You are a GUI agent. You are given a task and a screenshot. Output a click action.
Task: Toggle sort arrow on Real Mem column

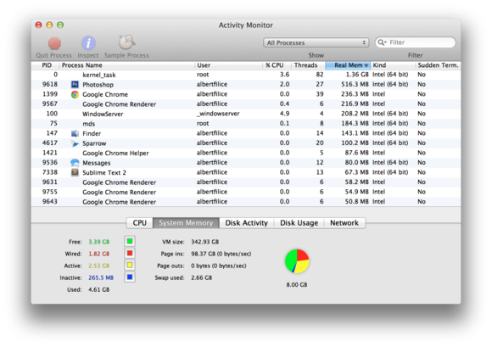(366, 65)
